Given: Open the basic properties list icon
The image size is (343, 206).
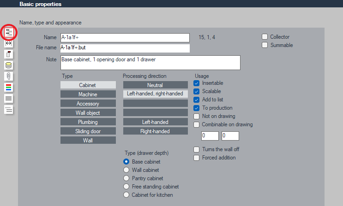Looking at the screenshot, I should 9,32.
